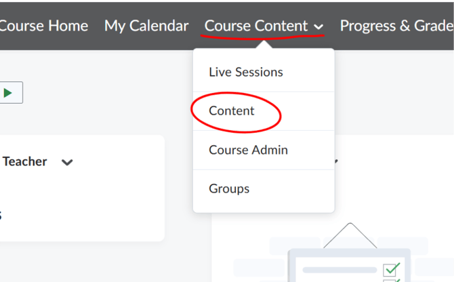The image size is (454, 282).
Task: Click the gray placeholder line on clipboard
Action: (x=339, y=270)
